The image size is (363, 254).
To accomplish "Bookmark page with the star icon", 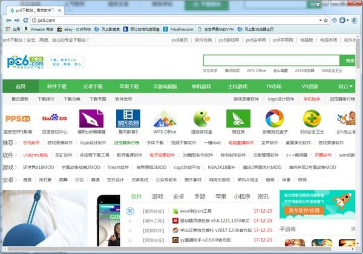I will coord(325,21).
